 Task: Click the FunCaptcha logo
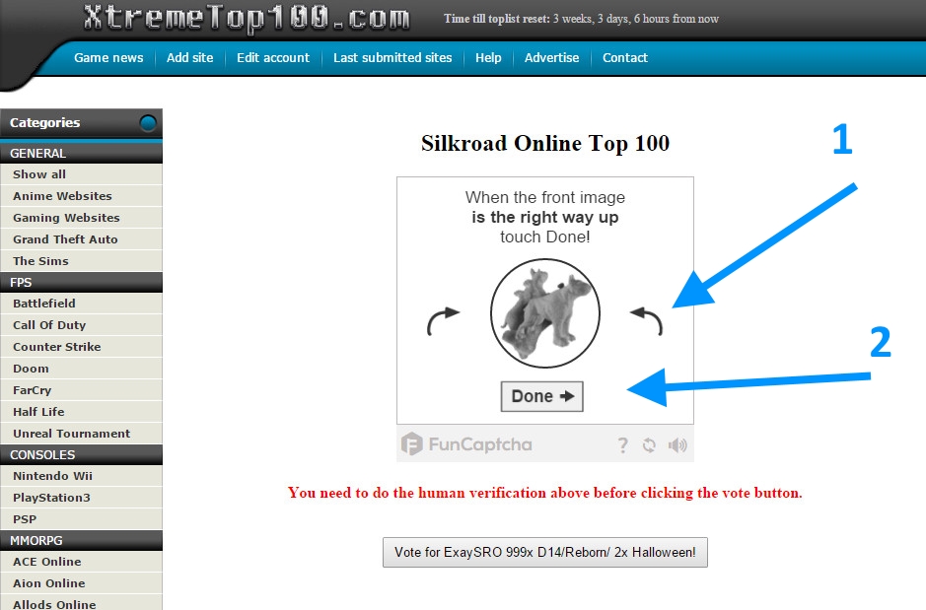point(466,444)
